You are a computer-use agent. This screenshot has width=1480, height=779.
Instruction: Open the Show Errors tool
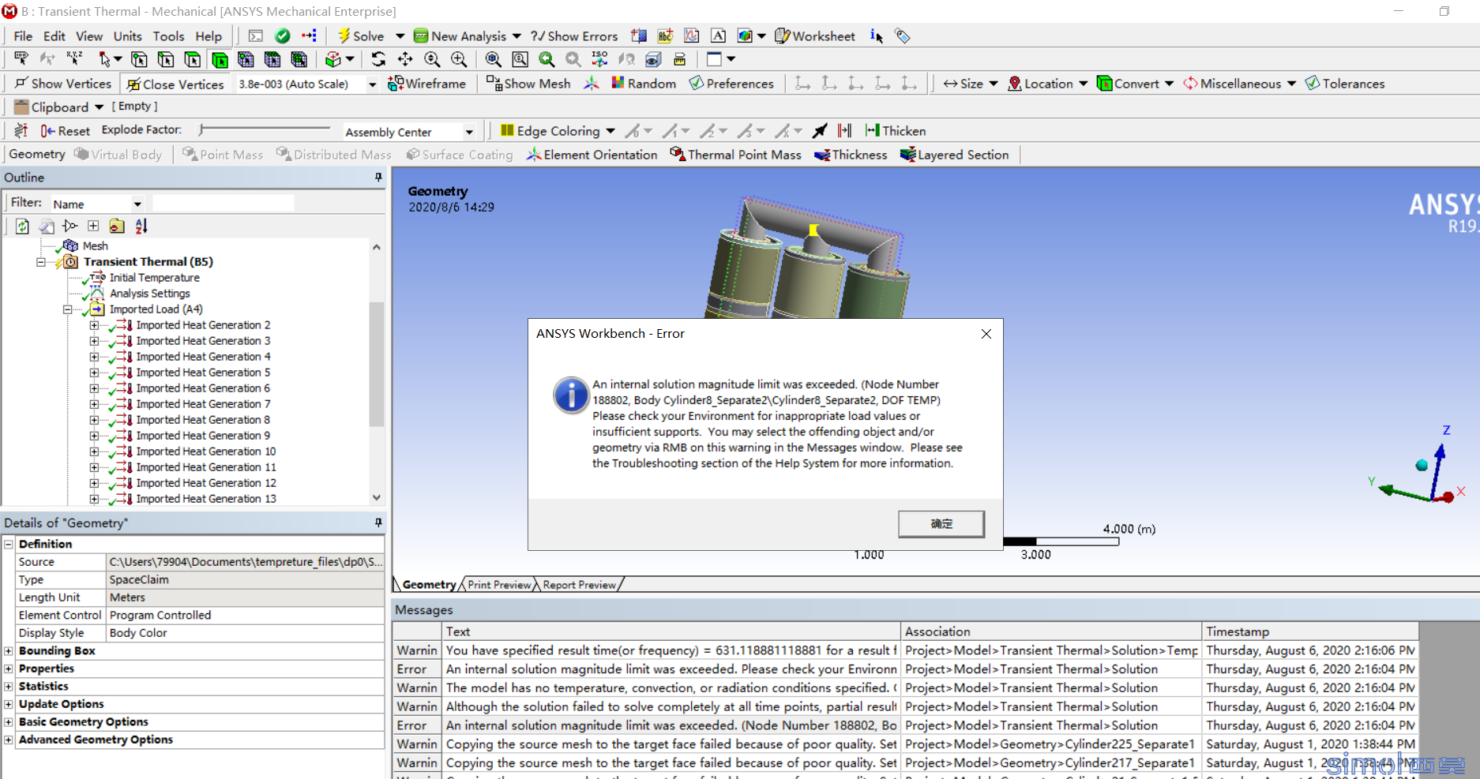point(573,36)
